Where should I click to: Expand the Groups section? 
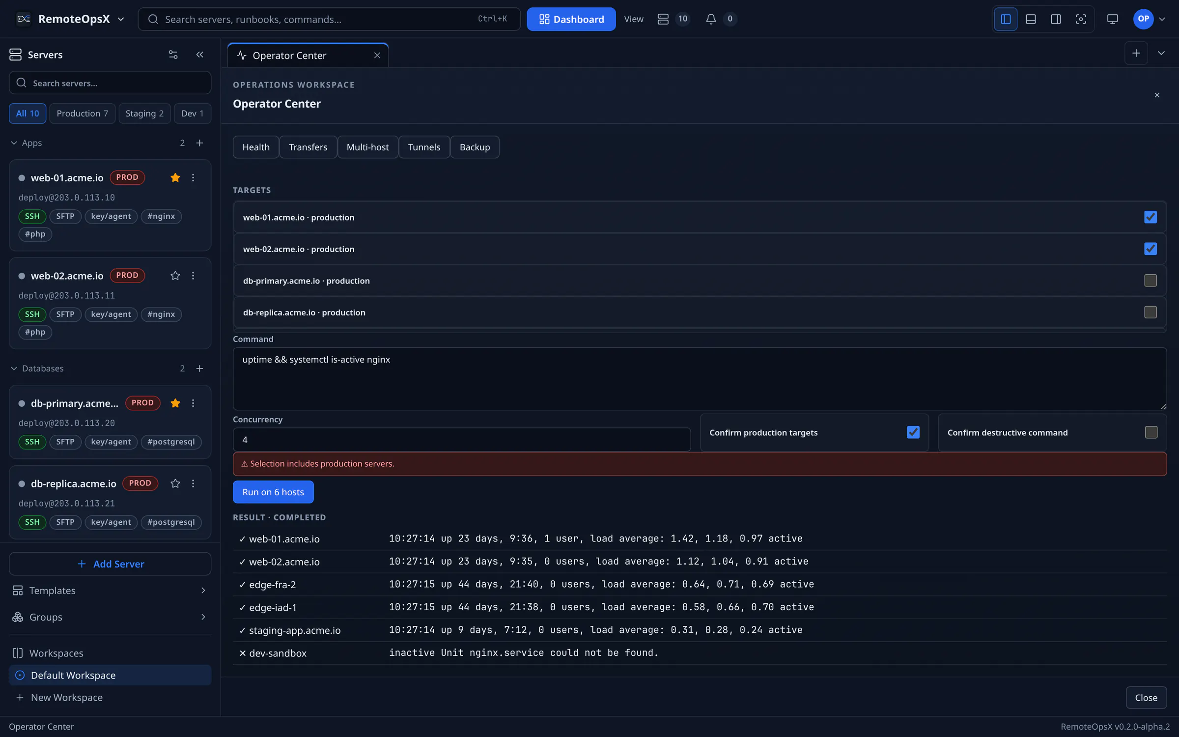coord(203,617)
